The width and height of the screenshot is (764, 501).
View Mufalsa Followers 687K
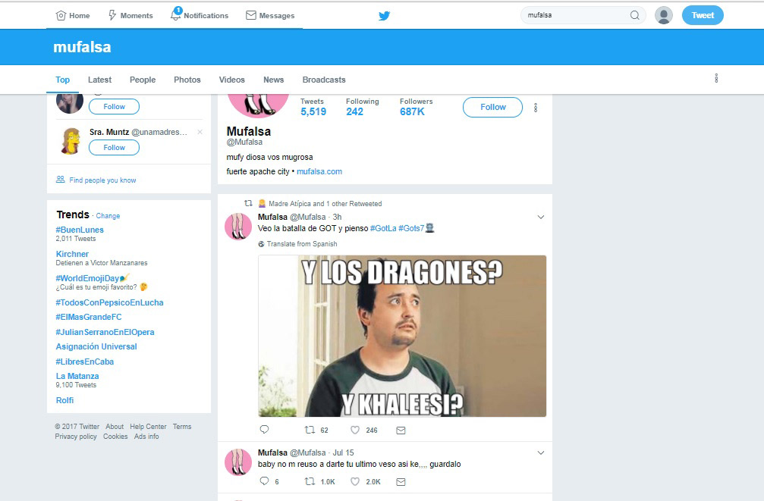(416, 107)
